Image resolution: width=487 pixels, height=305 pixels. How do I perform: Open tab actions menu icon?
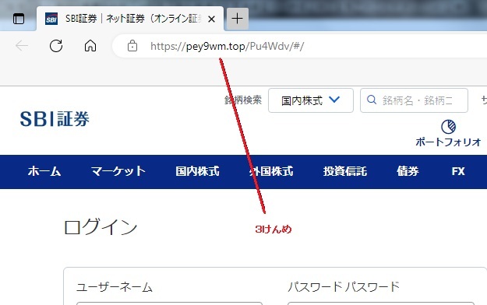19,19
